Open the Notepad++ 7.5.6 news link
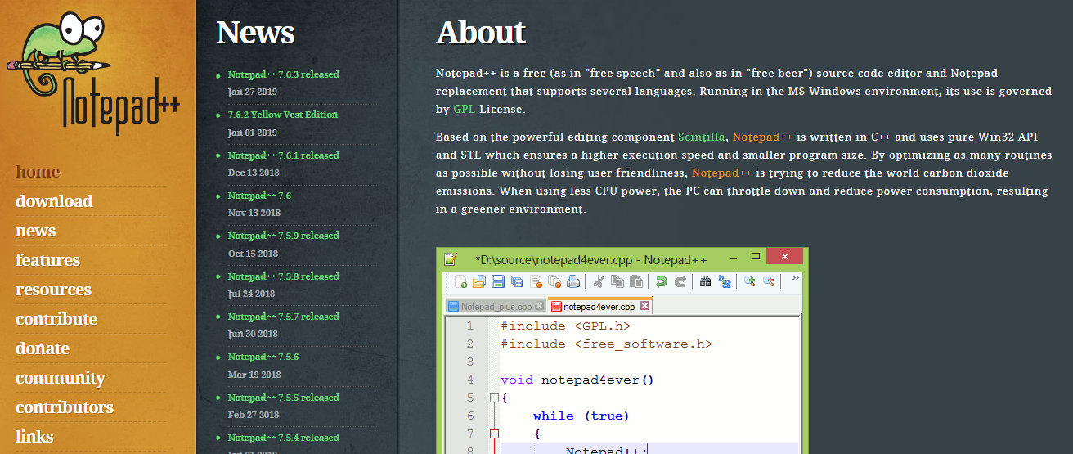This screenshot has width=1073, height=454. (x=263, y=357)
